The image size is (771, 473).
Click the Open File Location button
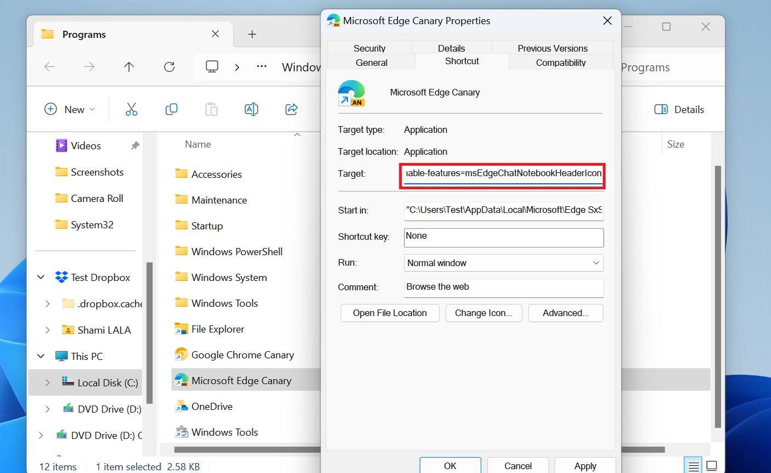point(390,313)
